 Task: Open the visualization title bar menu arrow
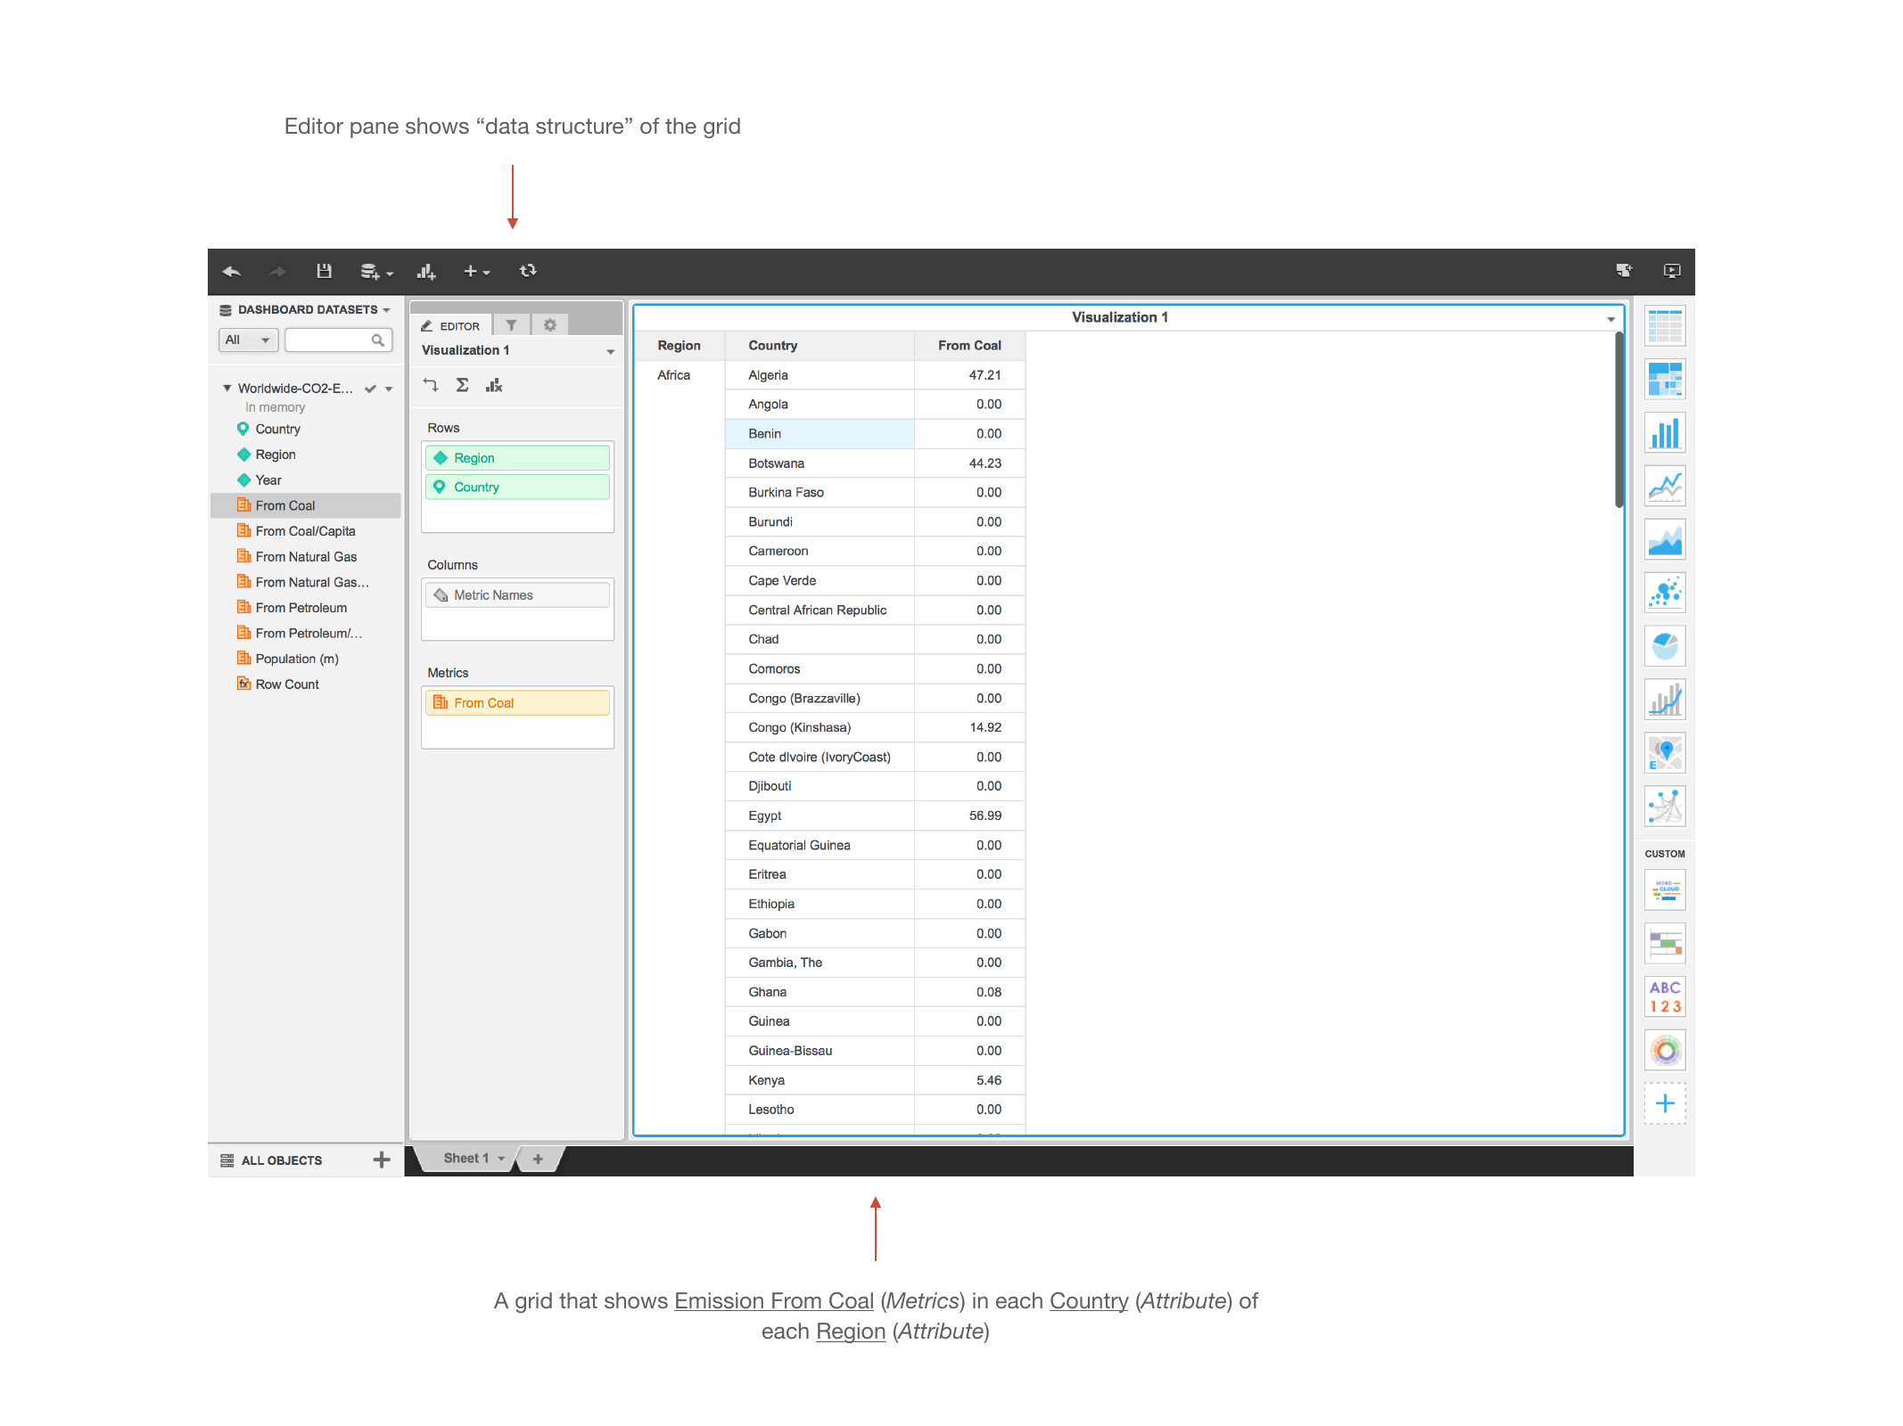(1611, 319)
